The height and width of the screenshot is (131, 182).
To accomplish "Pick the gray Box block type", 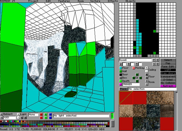I will coord(121,78).
